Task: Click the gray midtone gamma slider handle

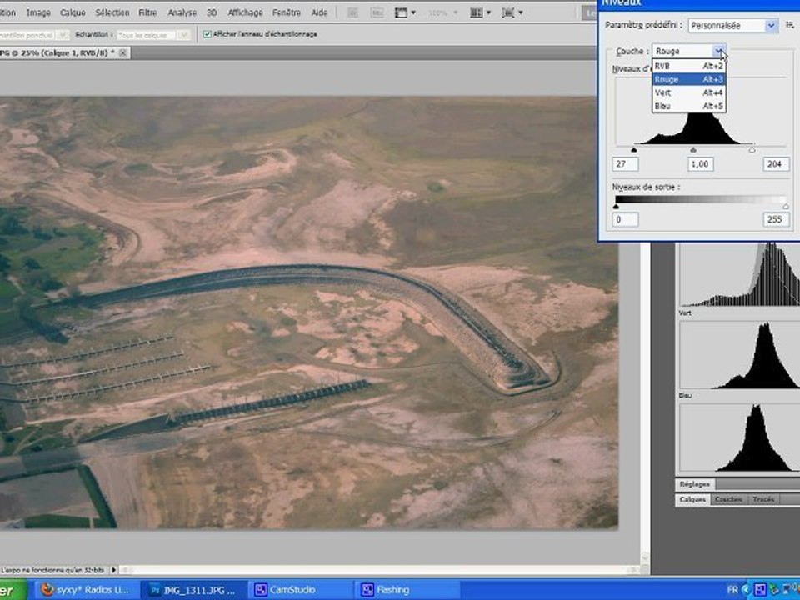Action: [692, 150]
